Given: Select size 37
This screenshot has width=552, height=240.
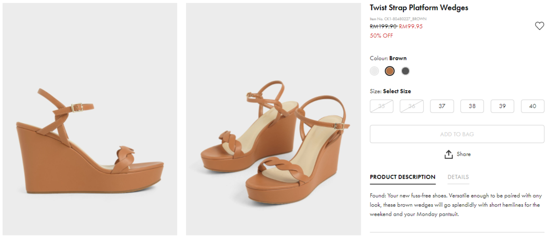Looking at the screenshot, I should coord(442,106).
